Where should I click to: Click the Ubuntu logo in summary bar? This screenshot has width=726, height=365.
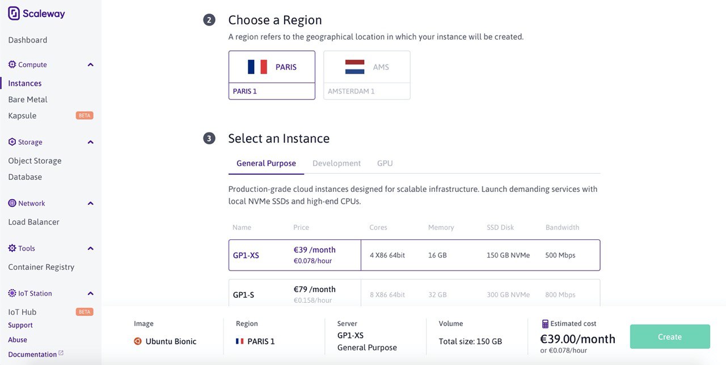138,341
